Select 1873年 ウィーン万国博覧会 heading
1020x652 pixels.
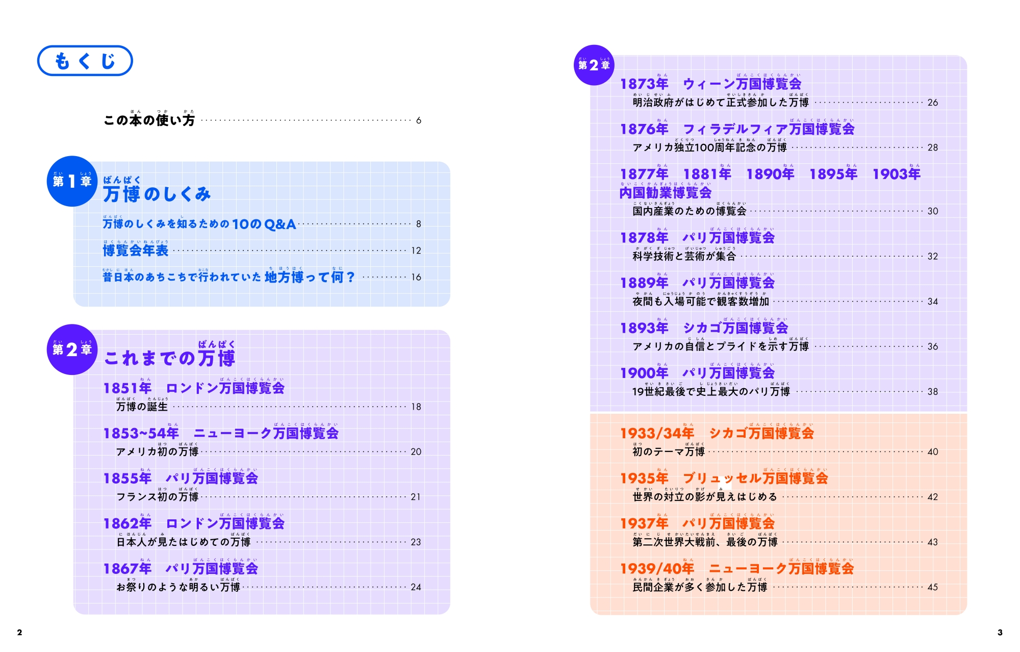tap(710, 84)
